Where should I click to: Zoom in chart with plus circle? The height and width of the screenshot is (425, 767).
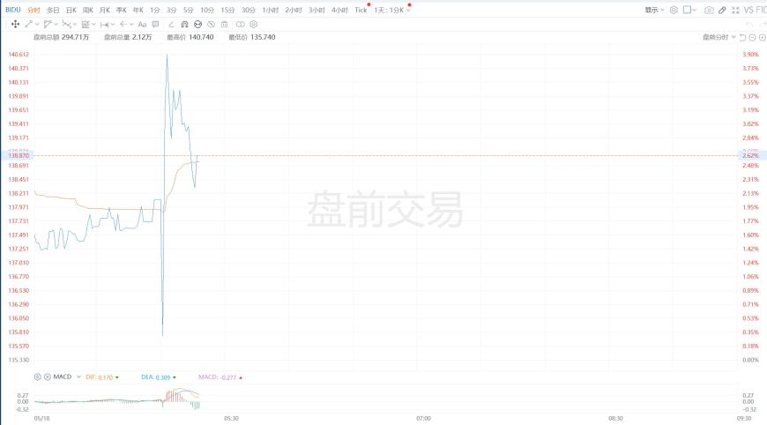pyautogui.click(x=762, y=37)
